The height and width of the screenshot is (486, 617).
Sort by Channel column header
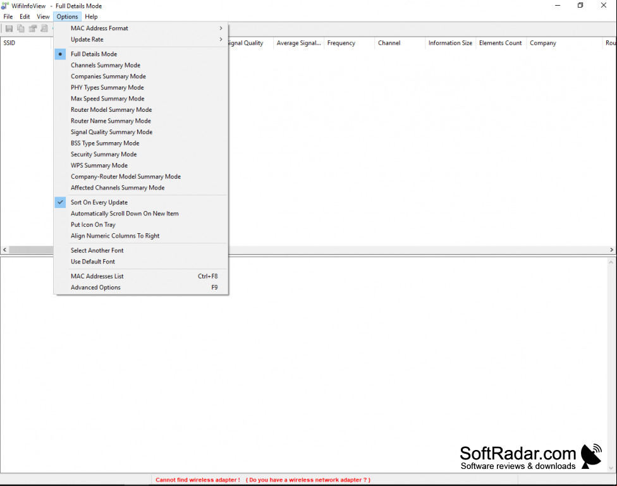[x=400, y=43]
